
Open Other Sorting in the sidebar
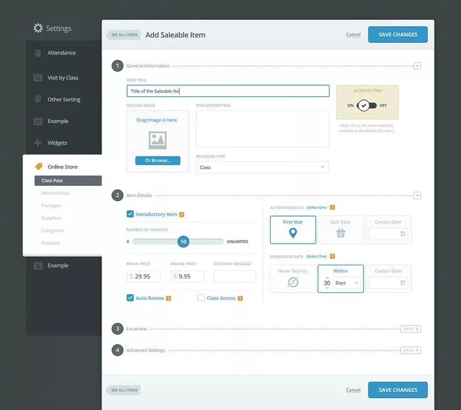pos(64,100)
